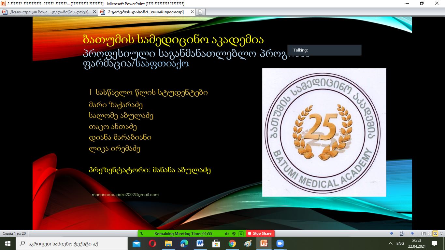Switch to Slide Sorter view

point(429,233)
